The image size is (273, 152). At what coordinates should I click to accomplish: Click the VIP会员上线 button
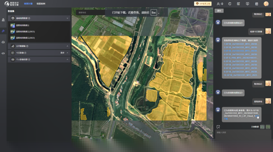click(x=202, y=4)
